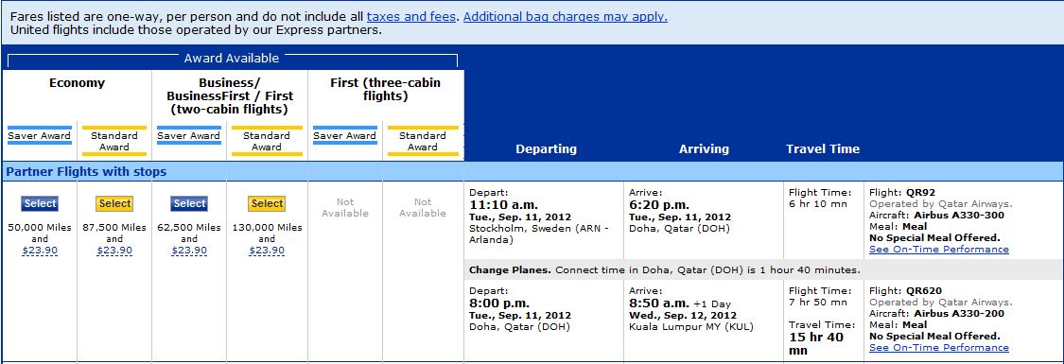Click $23.90 fee under Business Saver Award
The height and width of the screenshot is (364, 1064).
(189, 251)
